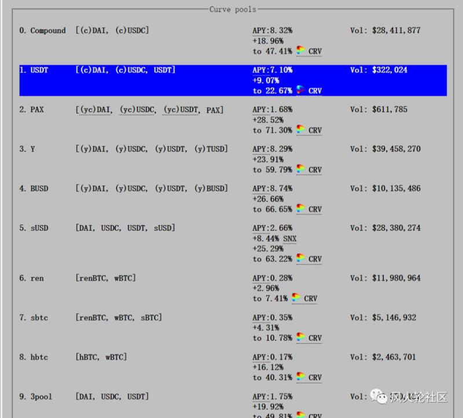Click volume $28,380,274 in sUSD row
The height and width of the screenshot is (418, 463).
point(396,228)
